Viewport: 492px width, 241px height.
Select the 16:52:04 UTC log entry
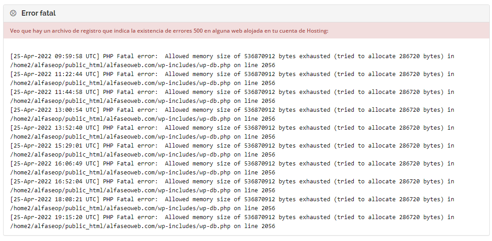[x=232, y=186]
